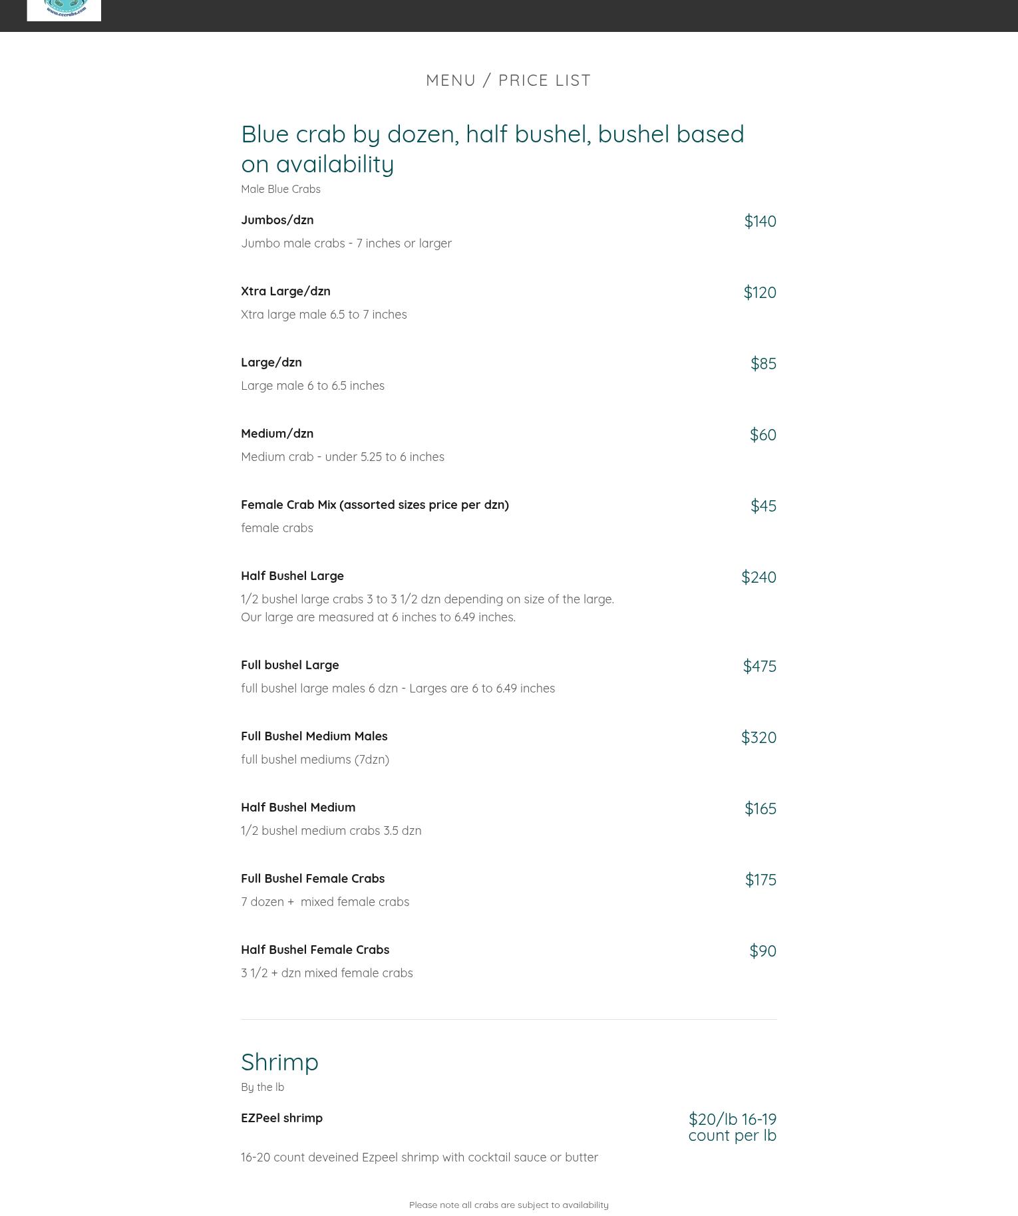Image resolution: width=1018 pixels, height=1216 pixels.
Task: Click the Full Bushel Female Crabs title
Action: [313, 879]
